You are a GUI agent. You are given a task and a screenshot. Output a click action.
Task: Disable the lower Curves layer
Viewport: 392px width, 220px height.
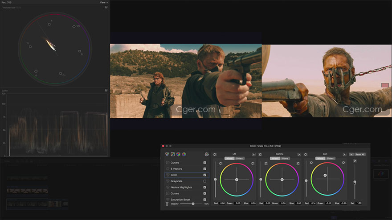pyautogui.click(x=205, y=193)
